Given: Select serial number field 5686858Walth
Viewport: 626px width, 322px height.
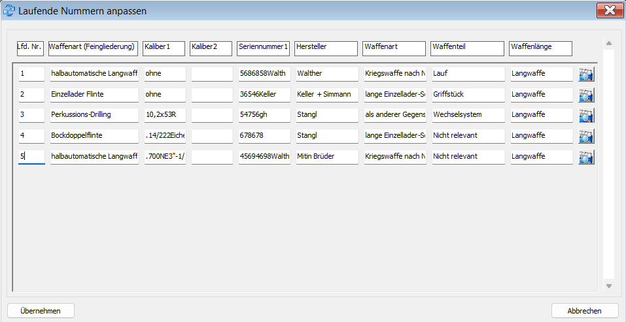Looking at the screenshot, I should click(x=264, y=74).
